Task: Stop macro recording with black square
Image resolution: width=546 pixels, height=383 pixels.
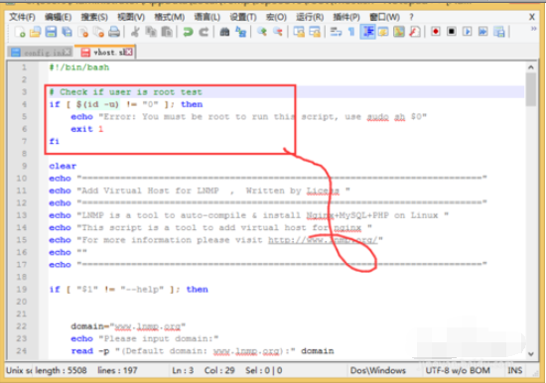Action: [452, 32]
